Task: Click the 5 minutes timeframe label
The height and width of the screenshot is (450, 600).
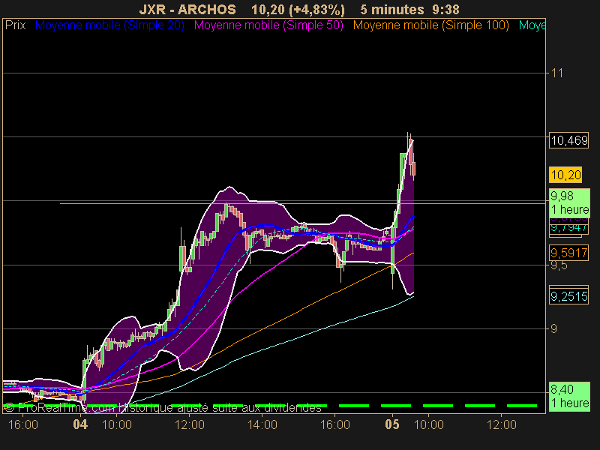Action: tap(392, 9)
